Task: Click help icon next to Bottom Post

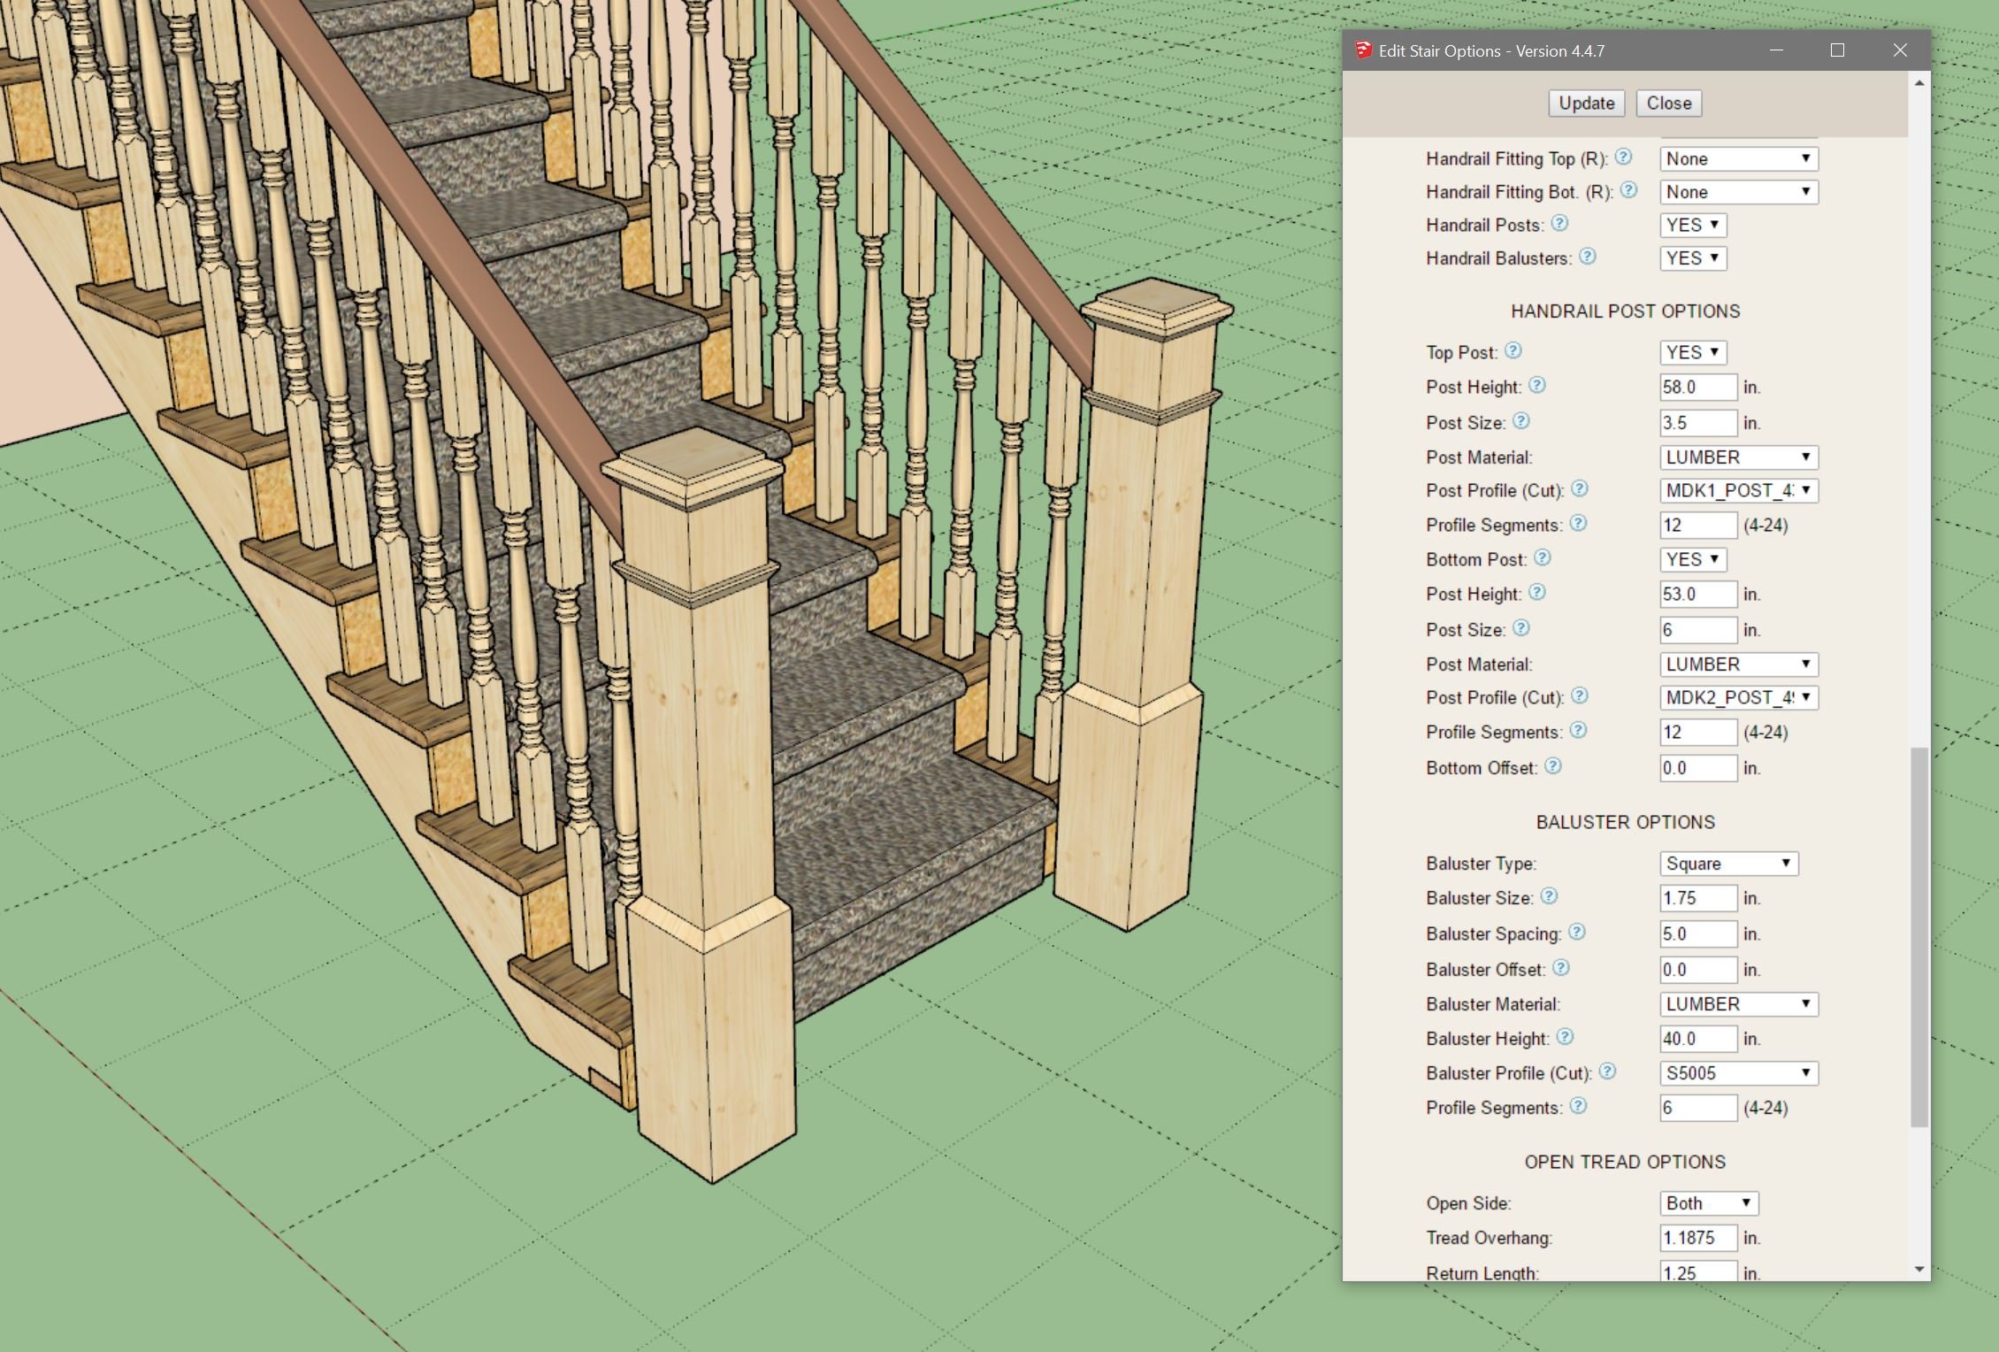Action: pos(1543,558)
